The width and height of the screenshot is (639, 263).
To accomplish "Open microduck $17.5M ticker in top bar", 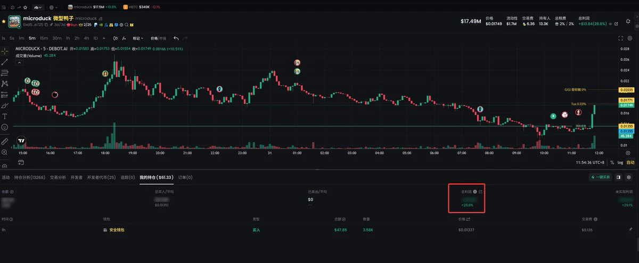I will click(x=93, y=7).
